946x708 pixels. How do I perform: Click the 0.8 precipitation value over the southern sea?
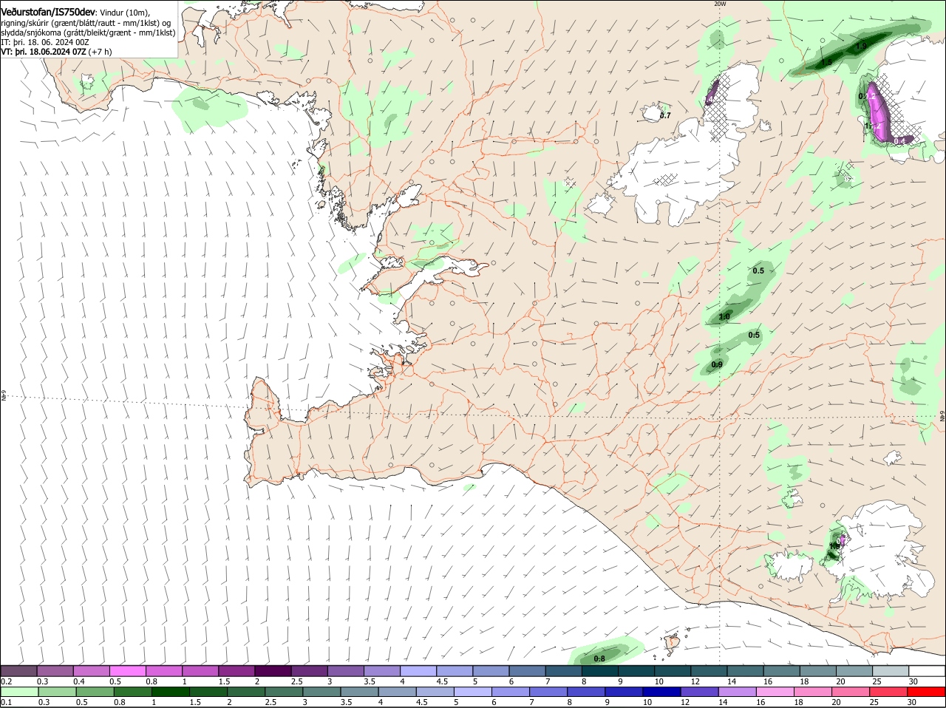599,658
